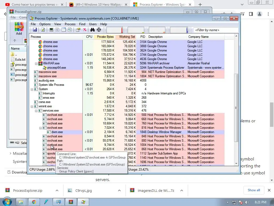
Task: Close the Chrome downloads bar
Action: pos(269,190)
